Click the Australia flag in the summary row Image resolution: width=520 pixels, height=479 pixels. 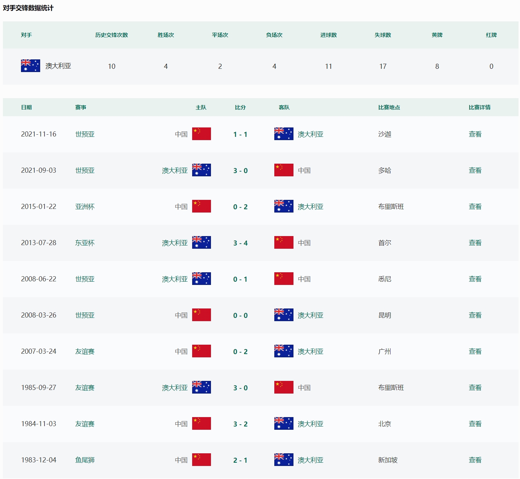(30, 66)
